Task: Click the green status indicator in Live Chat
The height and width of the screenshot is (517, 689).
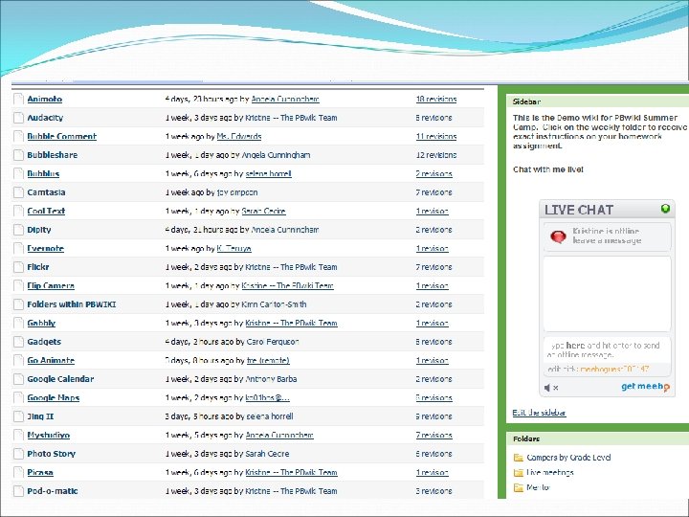Action: click(x=665, y=209)
